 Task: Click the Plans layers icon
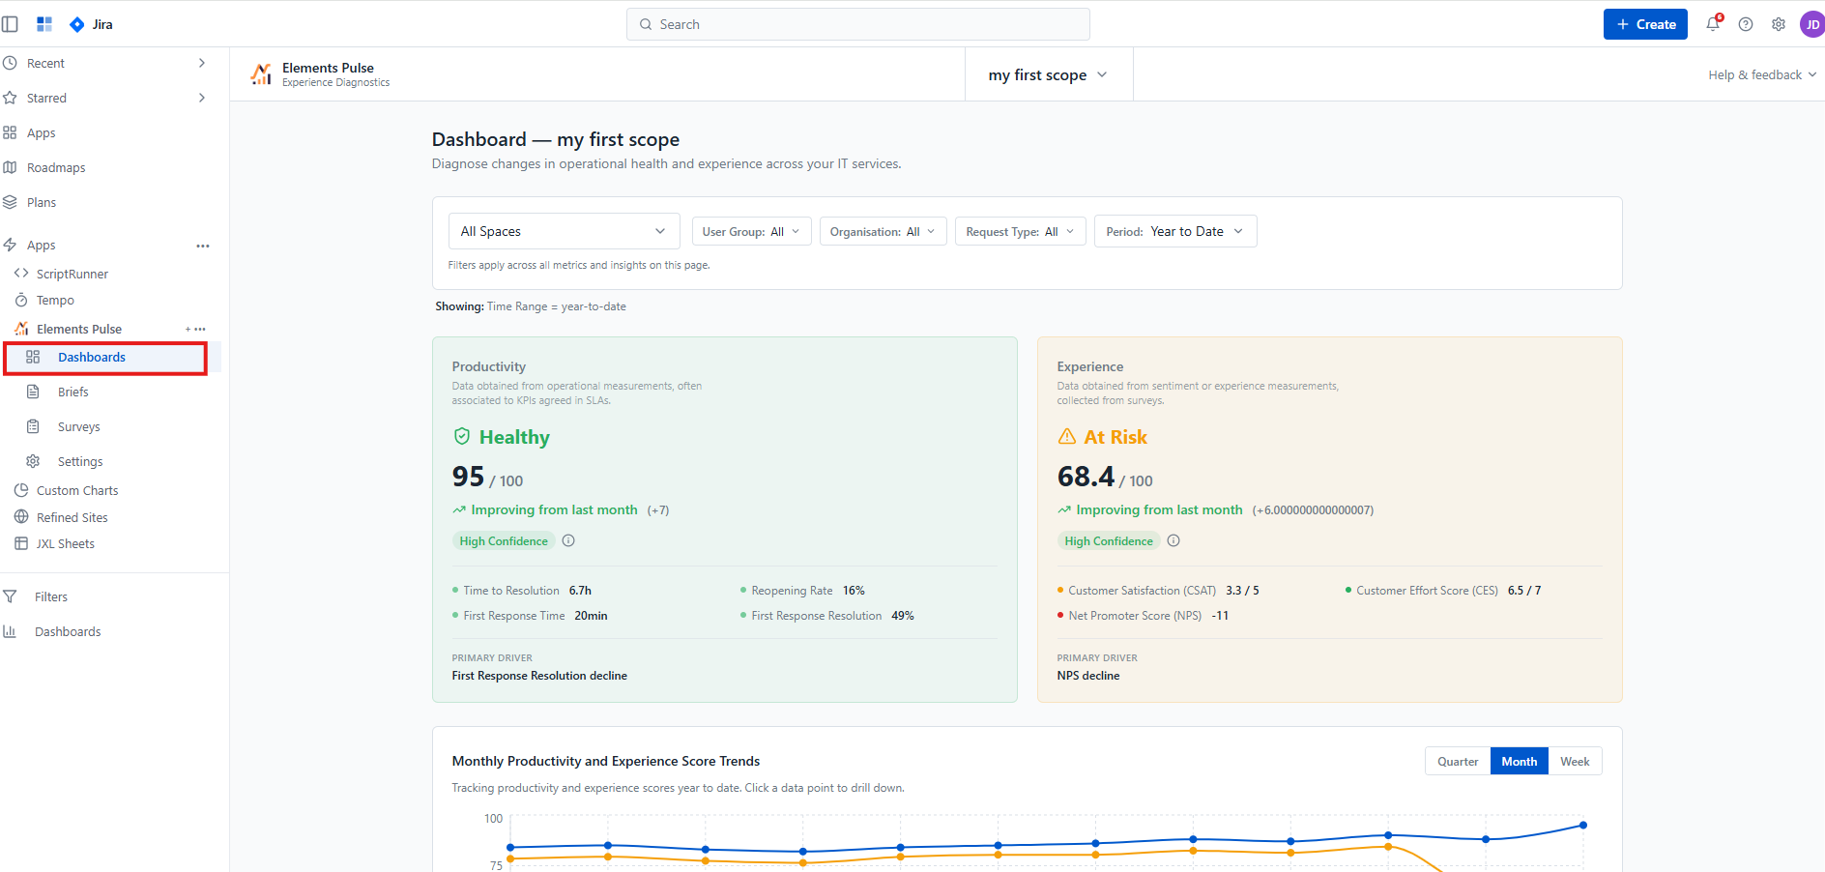tap(10, 202)
